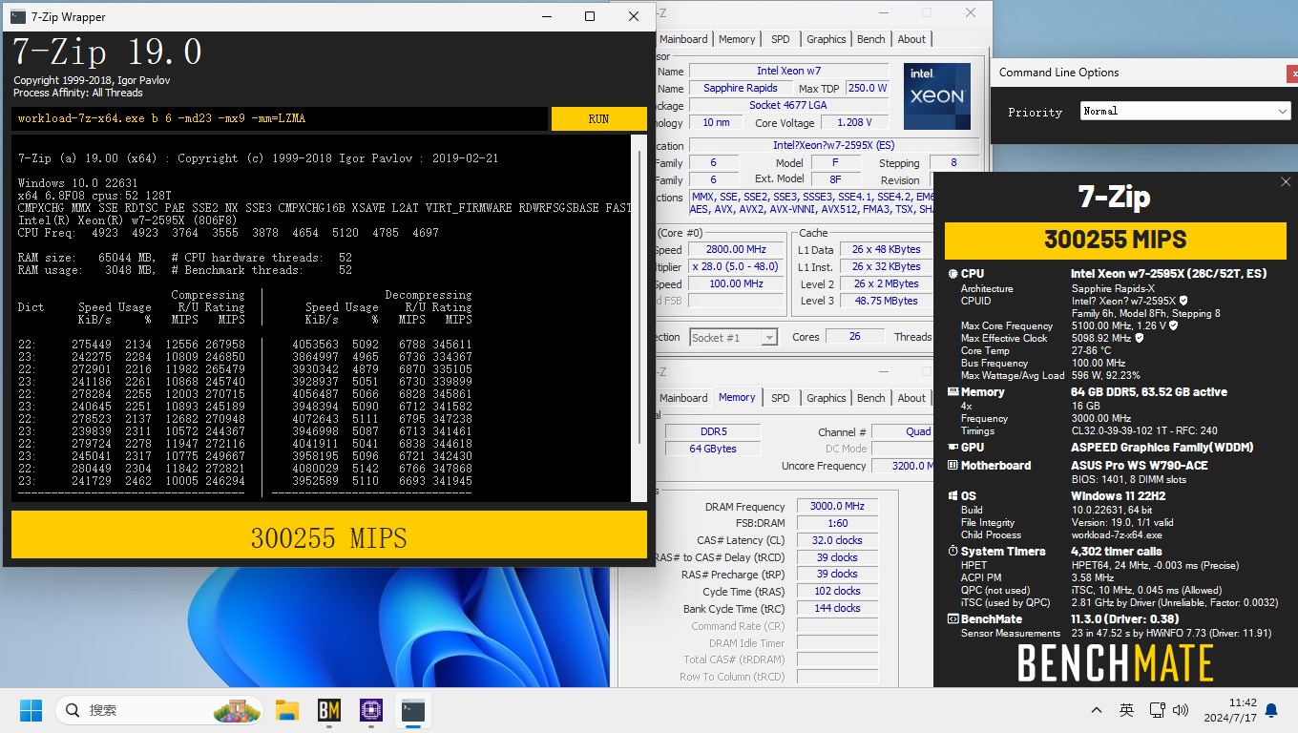
Task: Click the '2800.00 MHz' core speed value
Action: click(x=736, y=249)
